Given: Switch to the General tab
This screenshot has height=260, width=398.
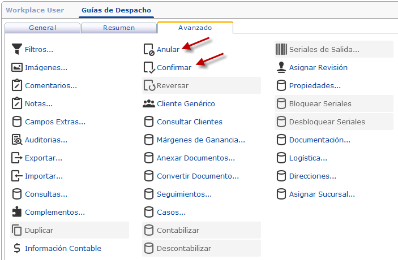Looking at the screenshot, I should pyautogui.click(x=42, y=27).
